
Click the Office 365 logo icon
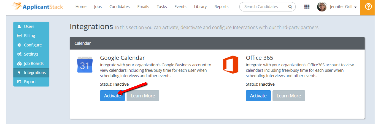tap(231, 64)
